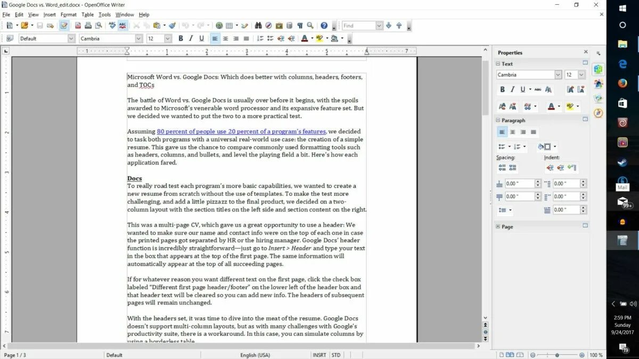Click in the Find text field
639x359 pixels.
click(358, 26)
